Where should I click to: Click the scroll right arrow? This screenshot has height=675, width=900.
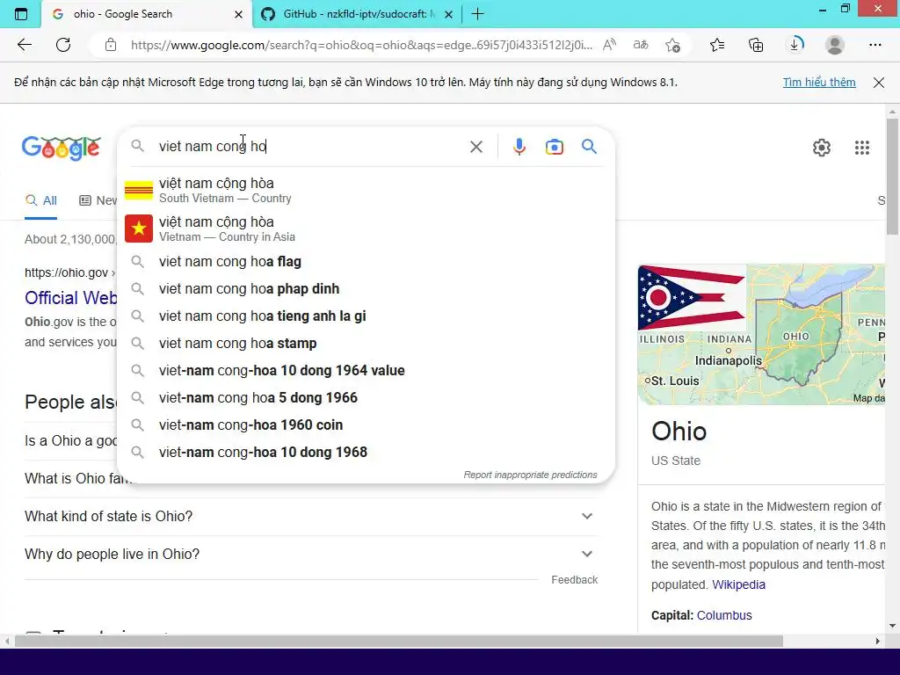coord(878,641)
